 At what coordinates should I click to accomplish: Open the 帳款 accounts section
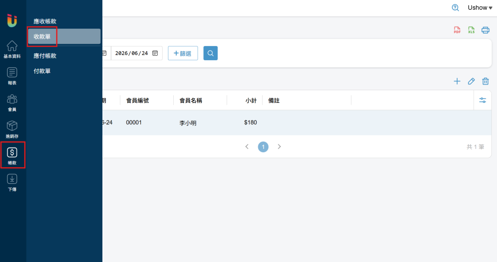pyautogui.click(x=12, y=156)
